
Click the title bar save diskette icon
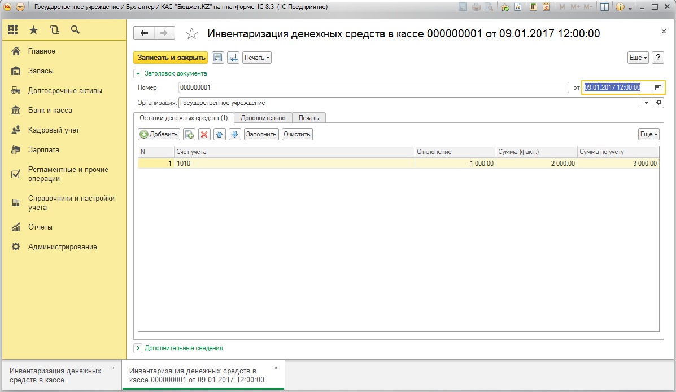click(x=463, y=7)
